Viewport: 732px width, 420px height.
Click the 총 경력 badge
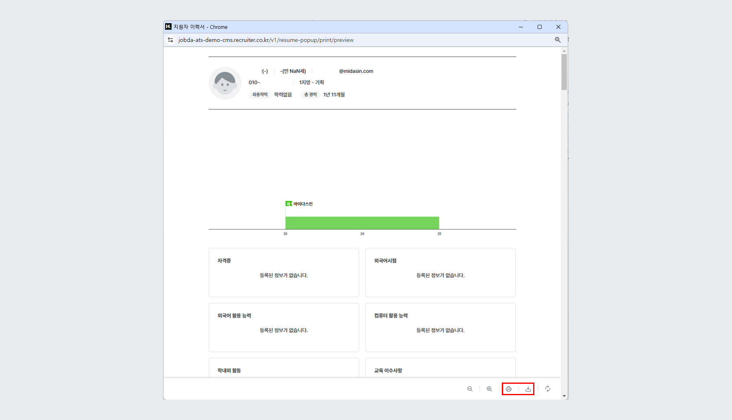click(x=310, y=95)
